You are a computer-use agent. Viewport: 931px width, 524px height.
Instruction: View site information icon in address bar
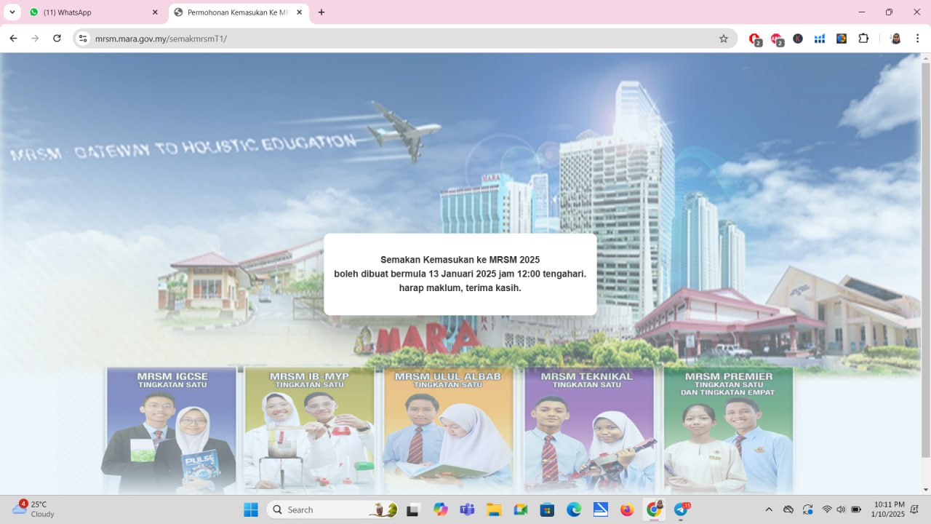coord(83,39)
